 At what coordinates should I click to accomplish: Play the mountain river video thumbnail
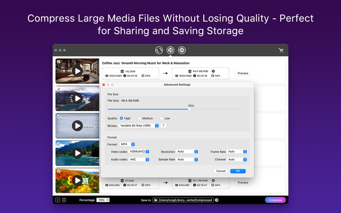coord(77,153)
